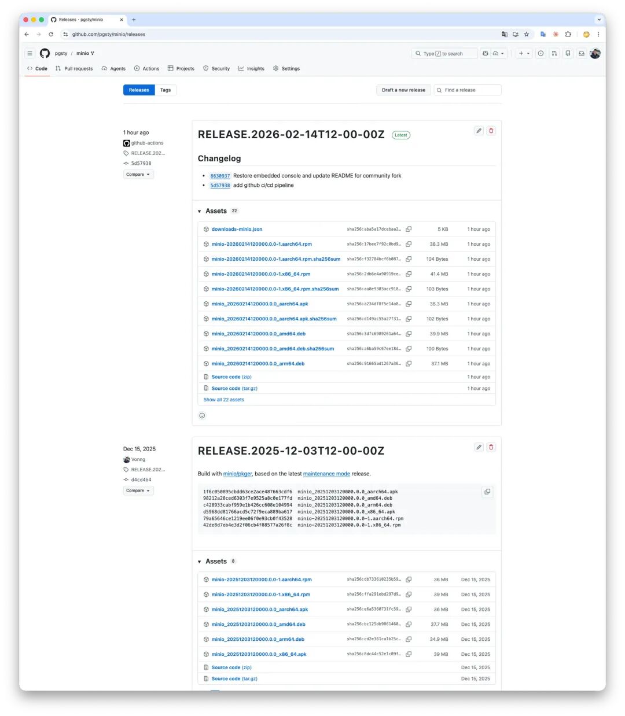The width and height of the screenshot is (625, 716).
Task: Open Compare dropdown for d4cd4b4 release
Action: tap(138, 490)
